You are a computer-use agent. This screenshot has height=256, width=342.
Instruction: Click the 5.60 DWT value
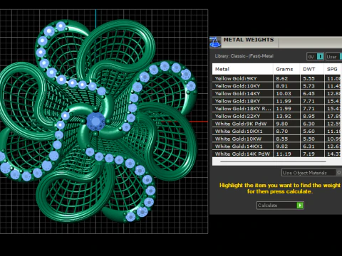coord(309,132)
